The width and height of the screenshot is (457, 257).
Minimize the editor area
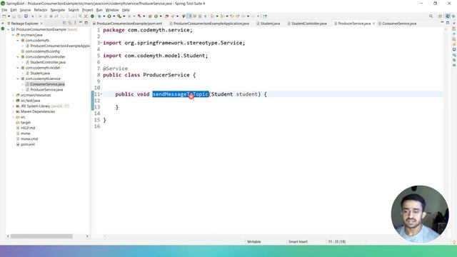pyautogui.click(x=442, y=23)
